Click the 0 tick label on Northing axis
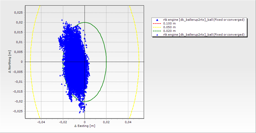 click(x=22, y=62)
